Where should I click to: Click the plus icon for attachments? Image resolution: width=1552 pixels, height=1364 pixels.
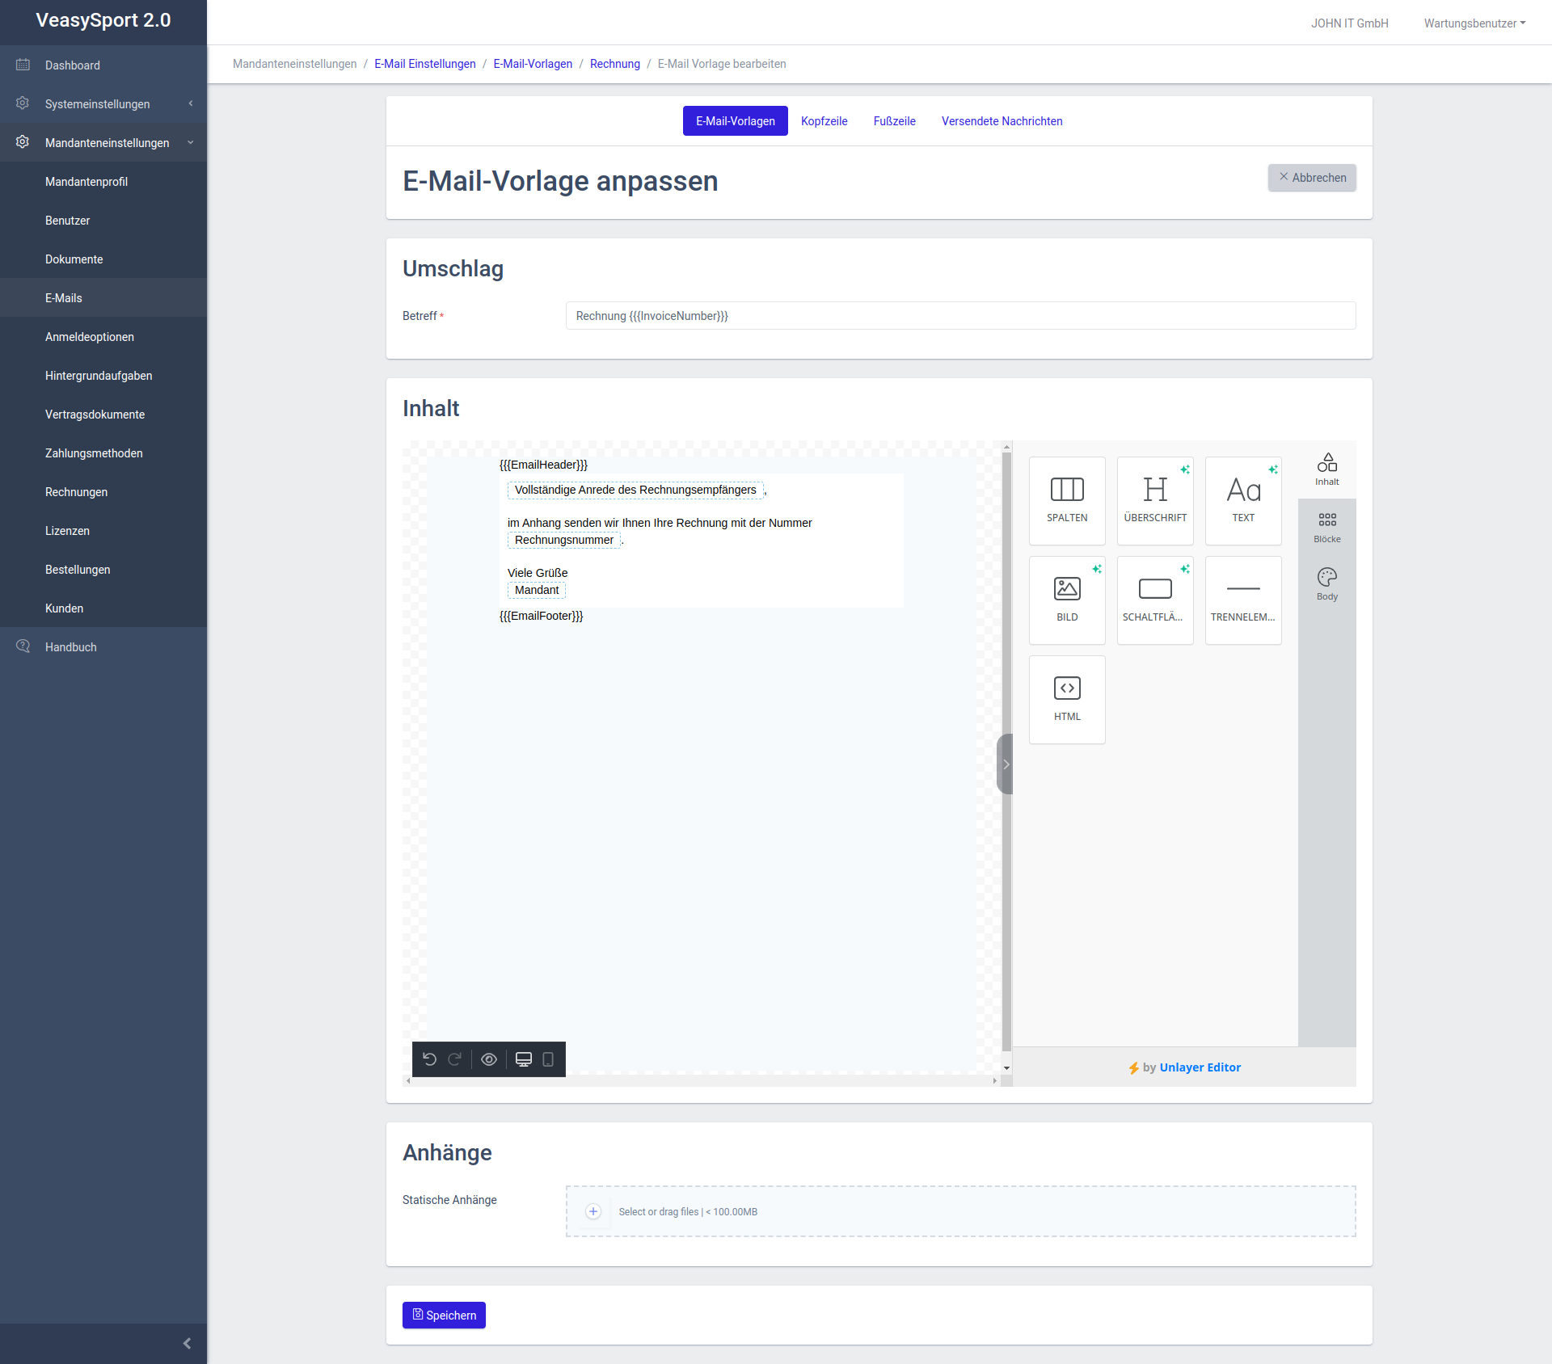click(x=593, y=1211)
